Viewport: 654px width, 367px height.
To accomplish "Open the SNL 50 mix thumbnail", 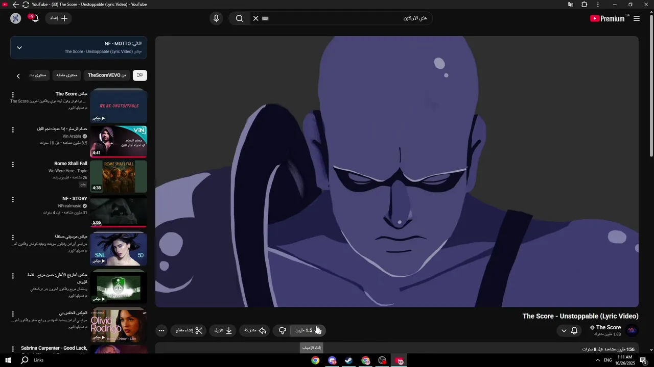I will (x=119, y=249).
